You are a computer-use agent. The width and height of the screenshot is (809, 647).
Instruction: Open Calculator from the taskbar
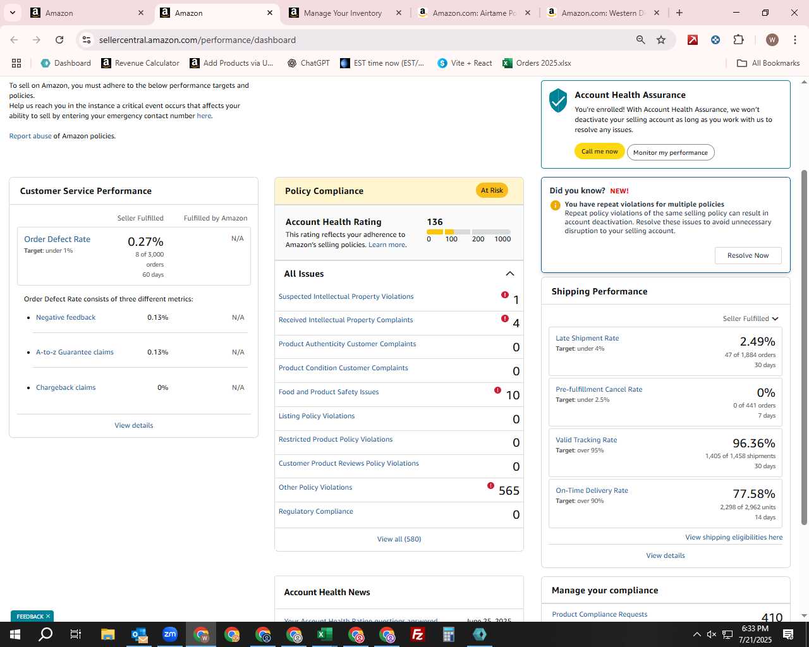[448, 634]
